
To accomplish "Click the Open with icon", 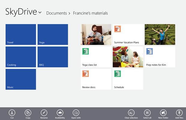I will coord(76,112).
